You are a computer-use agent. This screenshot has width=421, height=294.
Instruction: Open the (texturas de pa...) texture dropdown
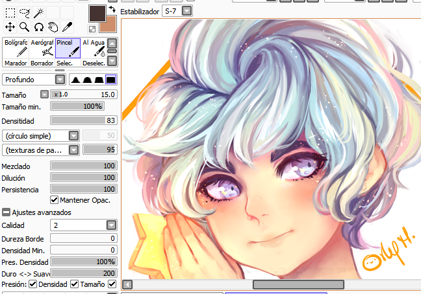pyautogui.click(x=73, y=150)
